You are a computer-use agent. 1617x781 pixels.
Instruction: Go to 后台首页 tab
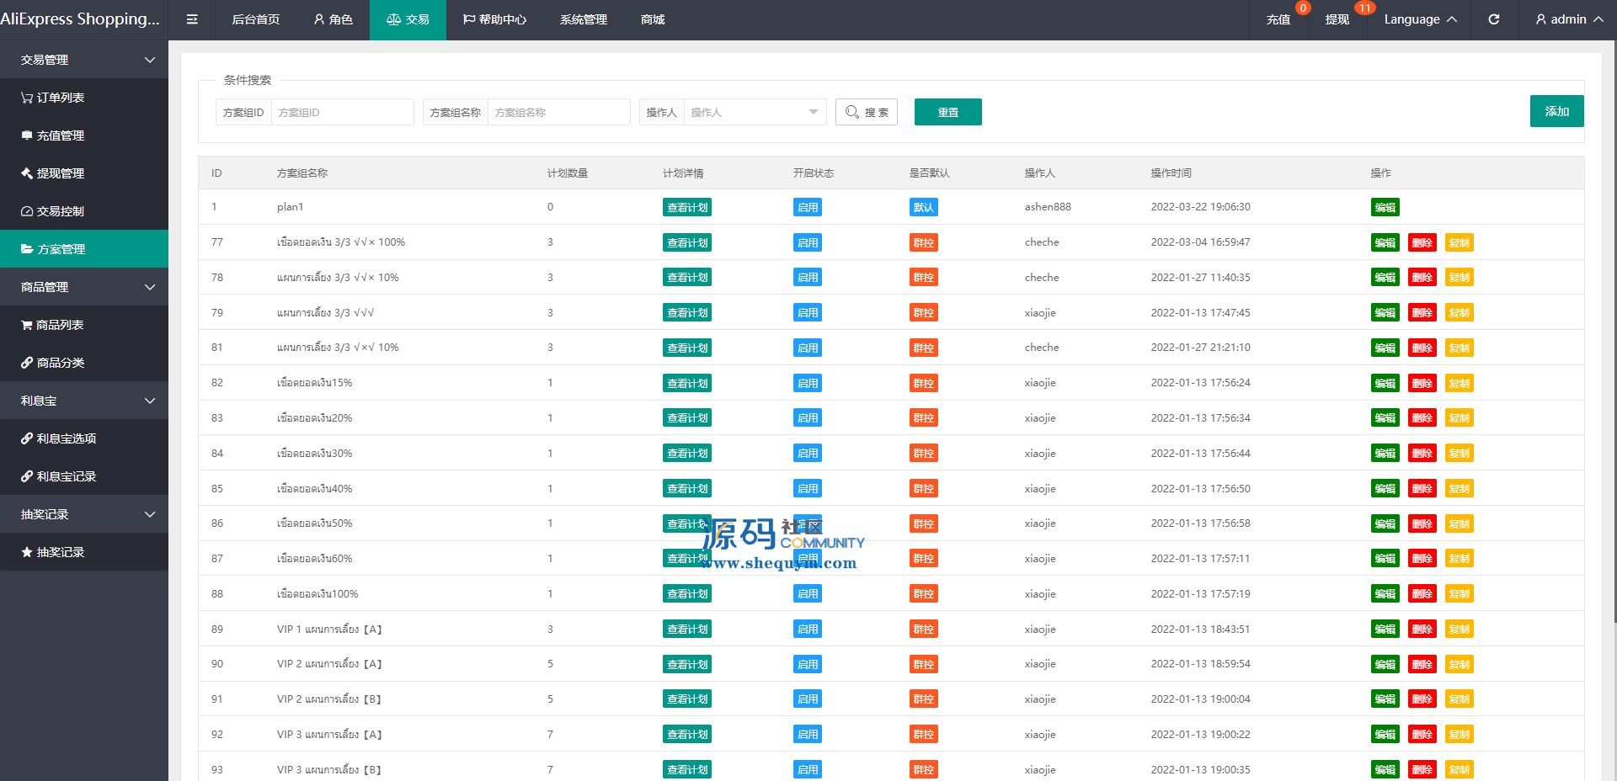pos(256,19)
